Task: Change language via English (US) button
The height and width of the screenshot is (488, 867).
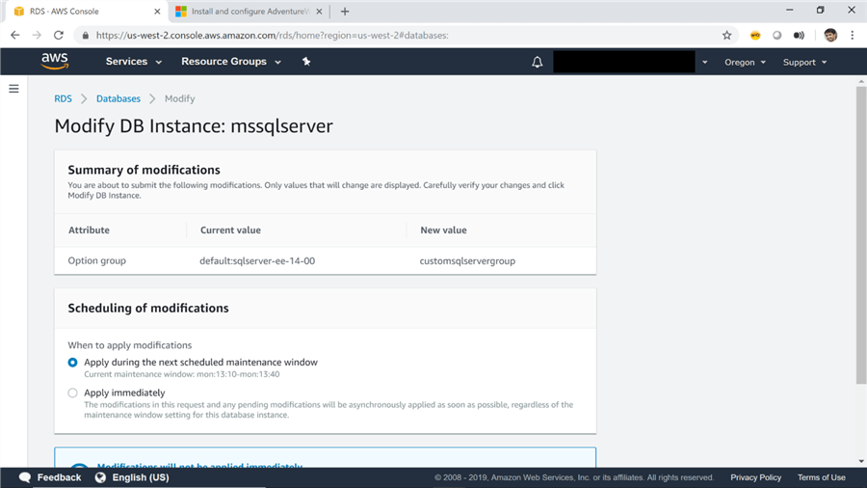Action: coord(132,477)
